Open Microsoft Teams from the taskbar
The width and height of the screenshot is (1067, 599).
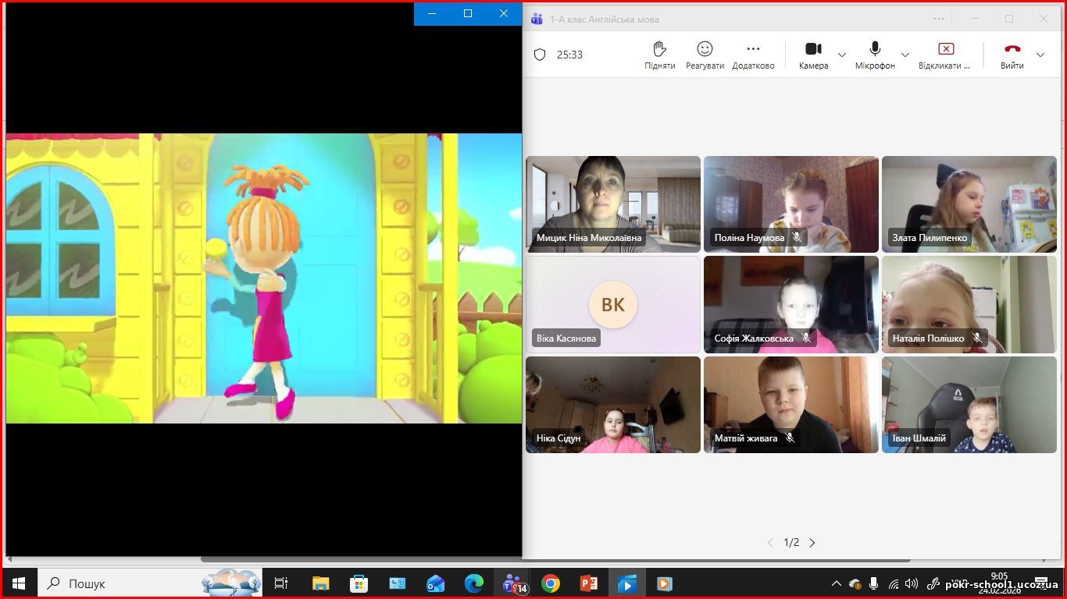[512, 583]
